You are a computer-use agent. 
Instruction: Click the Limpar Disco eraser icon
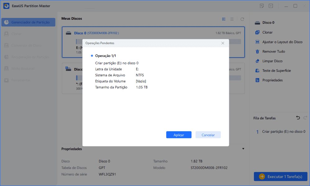(x=257, y=61)
